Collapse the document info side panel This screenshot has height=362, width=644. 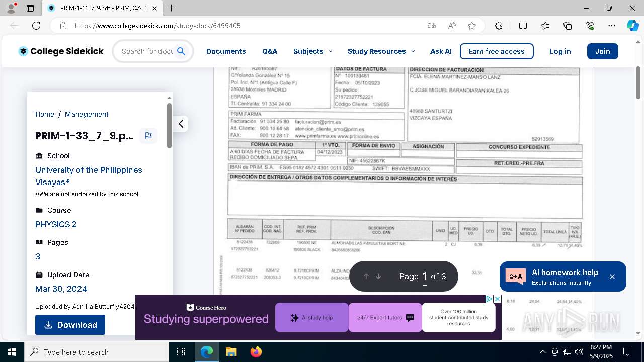pos(181,124)
